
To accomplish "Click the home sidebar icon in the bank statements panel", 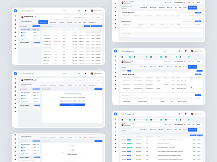I will click(x=15, y=16).
